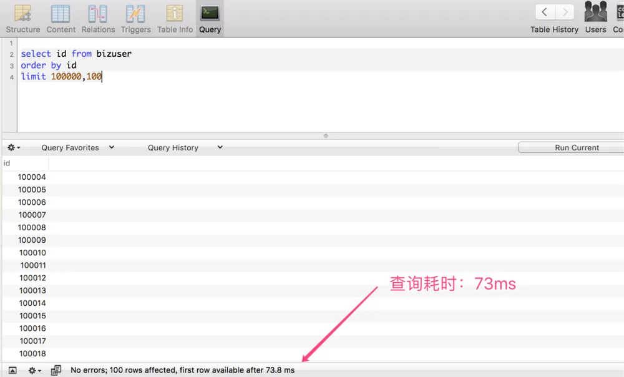The image size is (624, 377).
Task: Open the Relations view icon
Action: point(98,14)
